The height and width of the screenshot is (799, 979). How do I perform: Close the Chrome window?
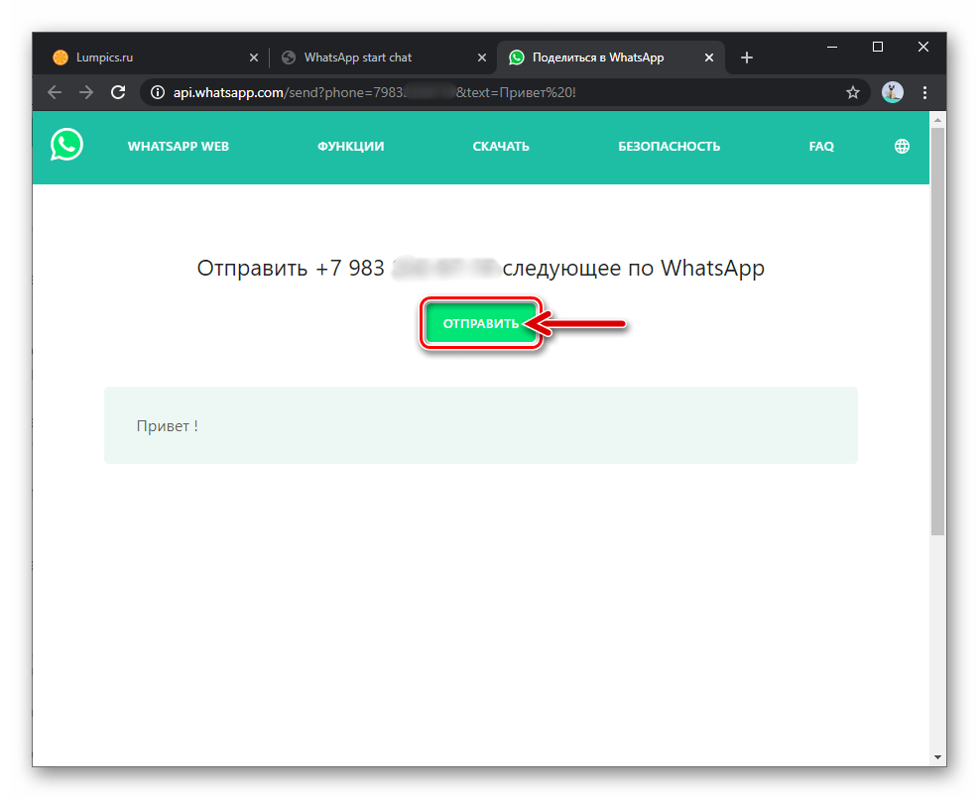click(x=922, y=47)
